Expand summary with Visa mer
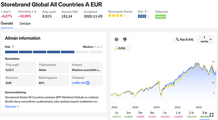 click(x=12, y=106)
